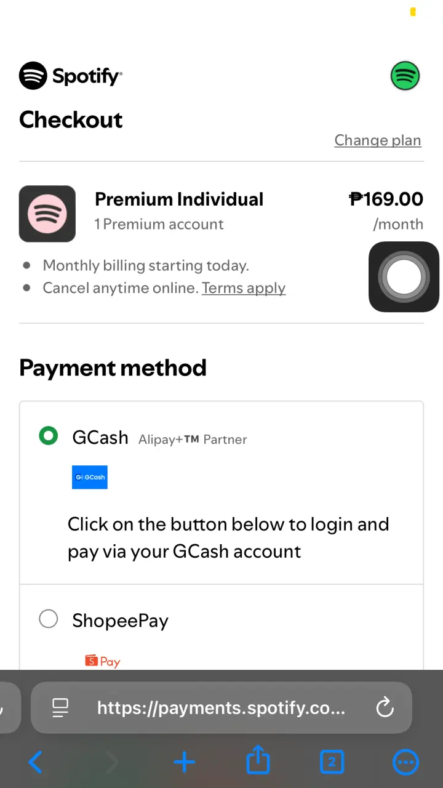The height and width of the screenshot is (788, 443).
Task: Open the page reader format icon
Action: click(x=60, y=707)
